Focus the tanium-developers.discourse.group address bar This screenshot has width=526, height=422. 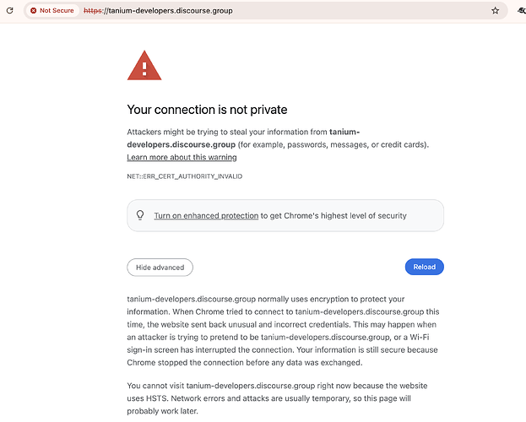point(265,11)
